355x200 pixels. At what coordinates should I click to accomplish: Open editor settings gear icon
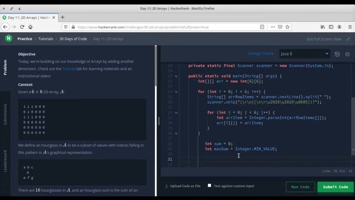tap(348, 54)
